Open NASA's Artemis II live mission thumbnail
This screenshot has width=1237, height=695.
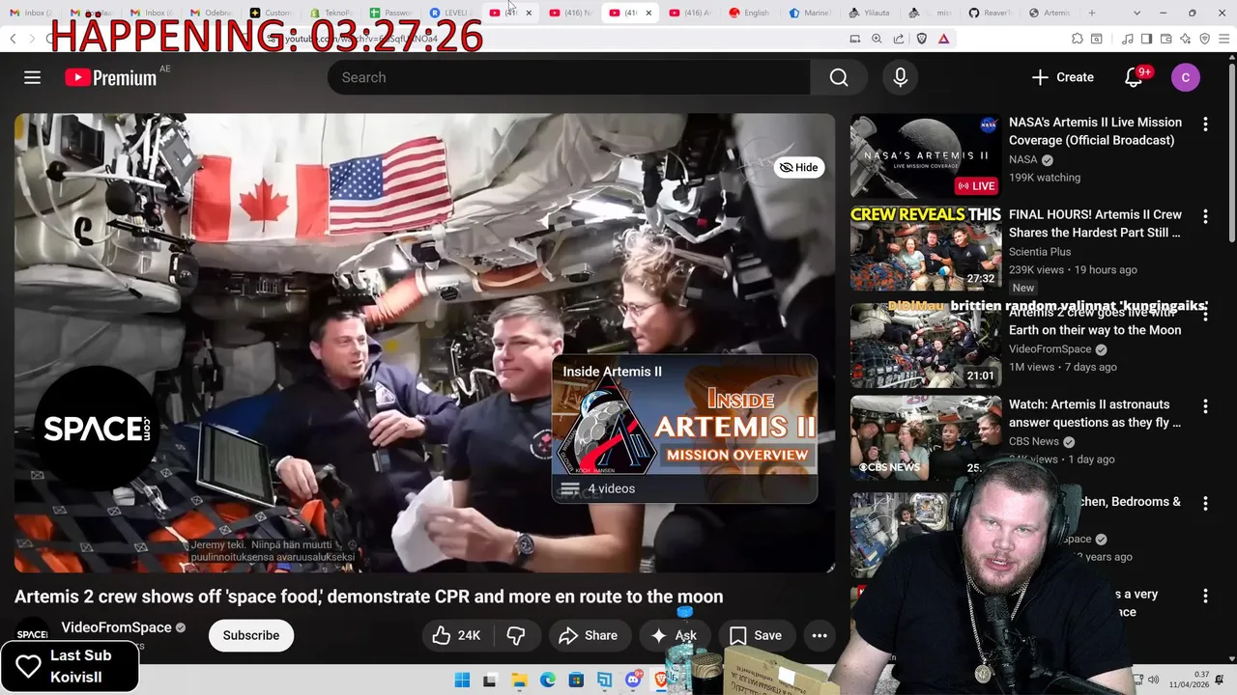coord(926,156)
